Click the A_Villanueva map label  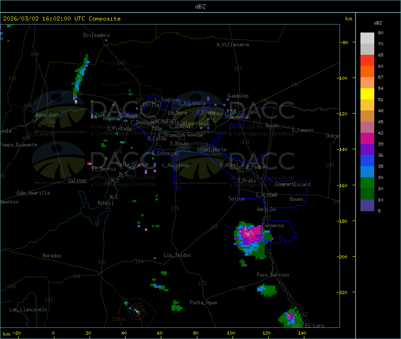click(233, 45)
